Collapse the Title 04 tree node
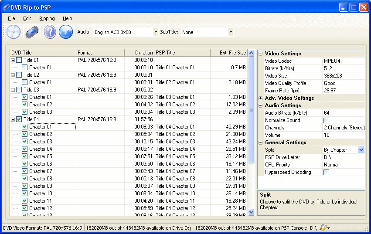Viewport: 371px width, 234px height. point(13,120)
